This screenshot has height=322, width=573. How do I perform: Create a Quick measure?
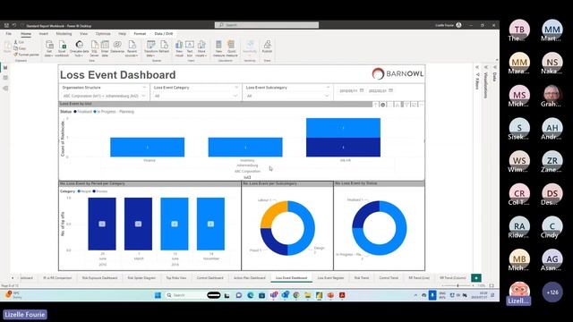tap(231, 48)
